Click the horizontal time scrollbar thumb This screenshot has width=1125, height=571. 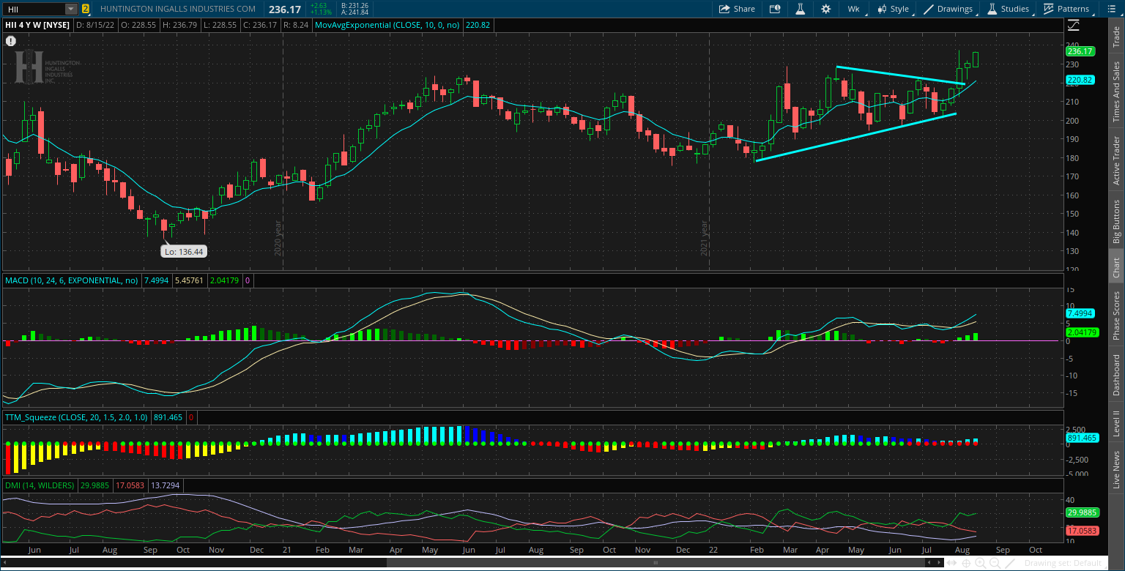pyautogui.click(x=656, y=563)
